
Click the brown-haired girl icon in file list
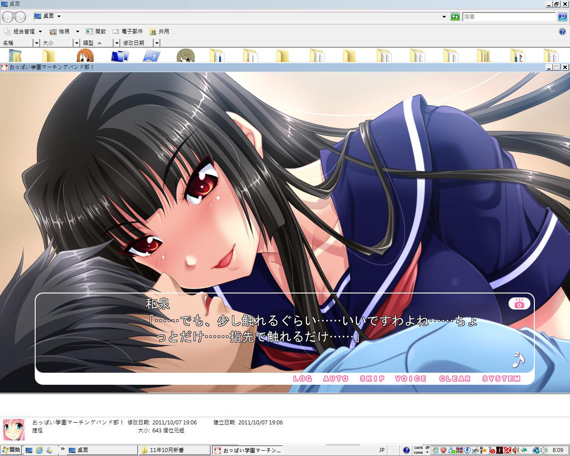coord(186,56)
